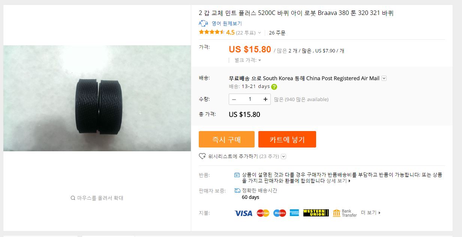Click the product wheel thumbnail image
This screenshot has width=462, height=237.
pos(97,98)
